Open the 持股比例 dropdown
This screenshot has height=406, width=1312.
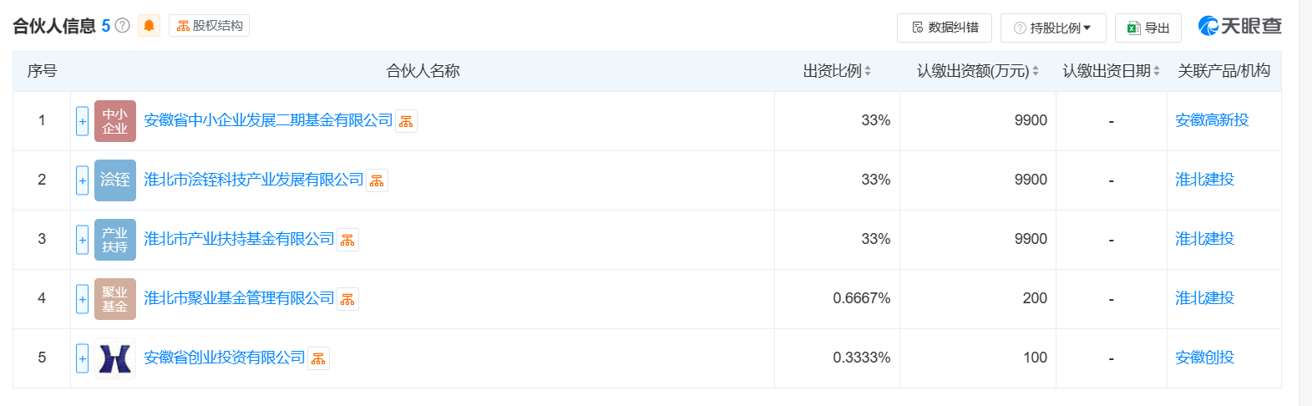point(1052,28)
